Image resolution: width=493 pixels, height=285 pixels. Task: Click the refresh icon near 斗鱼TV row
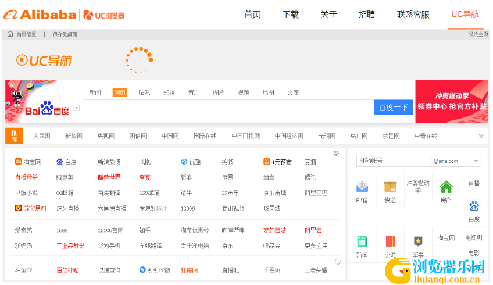[338, 262]
